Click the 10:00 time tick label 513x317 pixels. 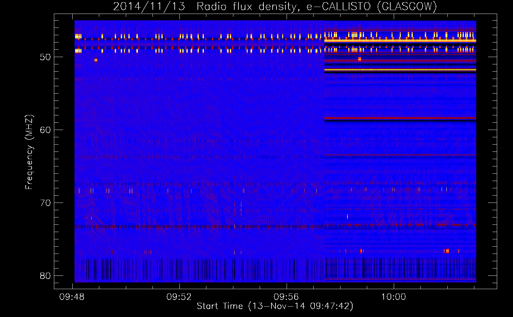pyautogui.click(x=393, y=297)
